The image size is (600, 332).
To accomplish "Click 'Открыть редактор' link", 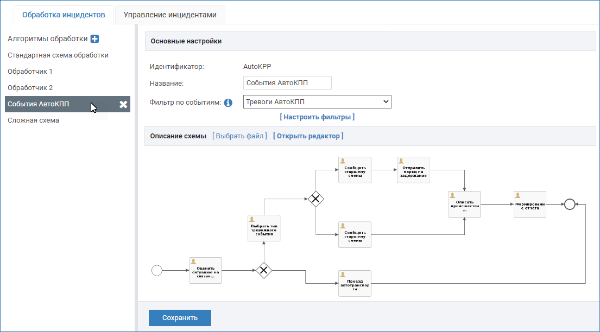I will 308,136.
